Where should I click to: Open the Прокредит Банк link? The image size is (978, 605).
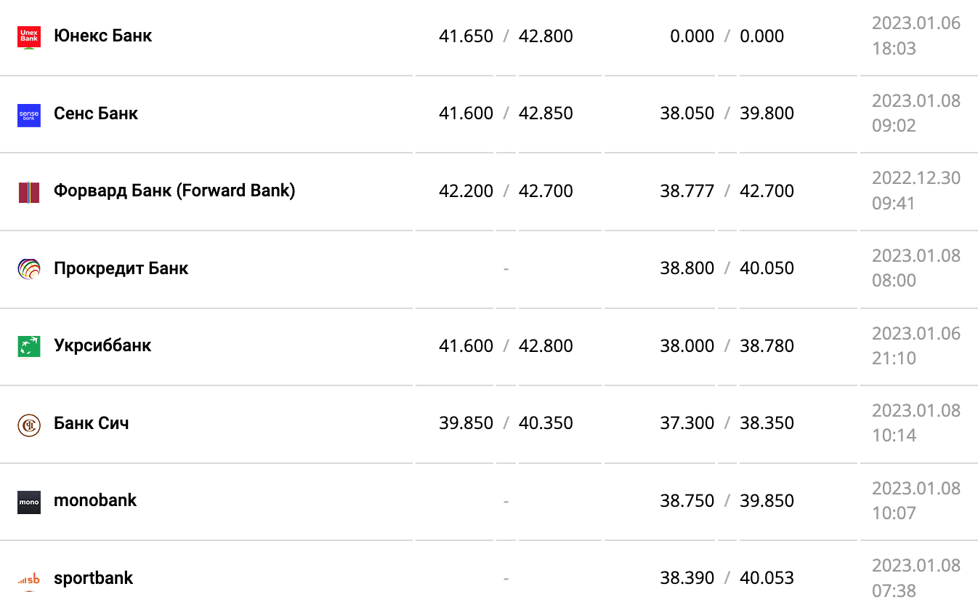point(121,268)
